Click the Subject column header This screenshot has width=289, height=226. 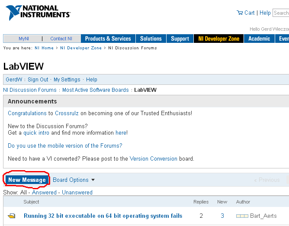point(31,202)
